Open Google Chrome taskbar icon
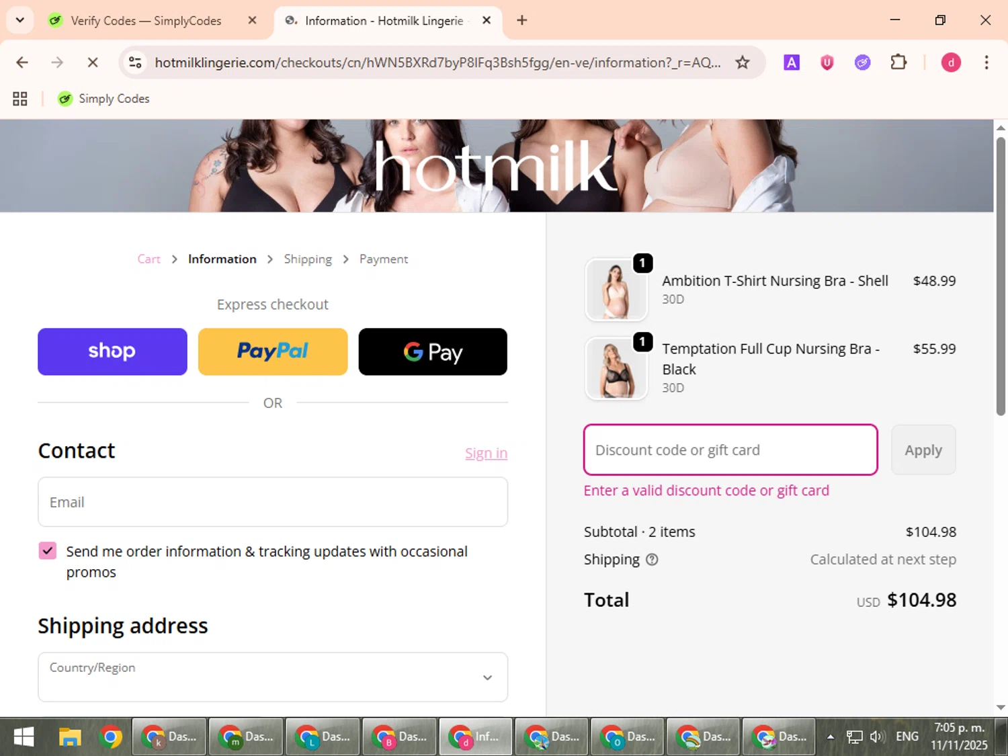The height and width of the screenshot is (756, 1008). click(x=111, y=737)
